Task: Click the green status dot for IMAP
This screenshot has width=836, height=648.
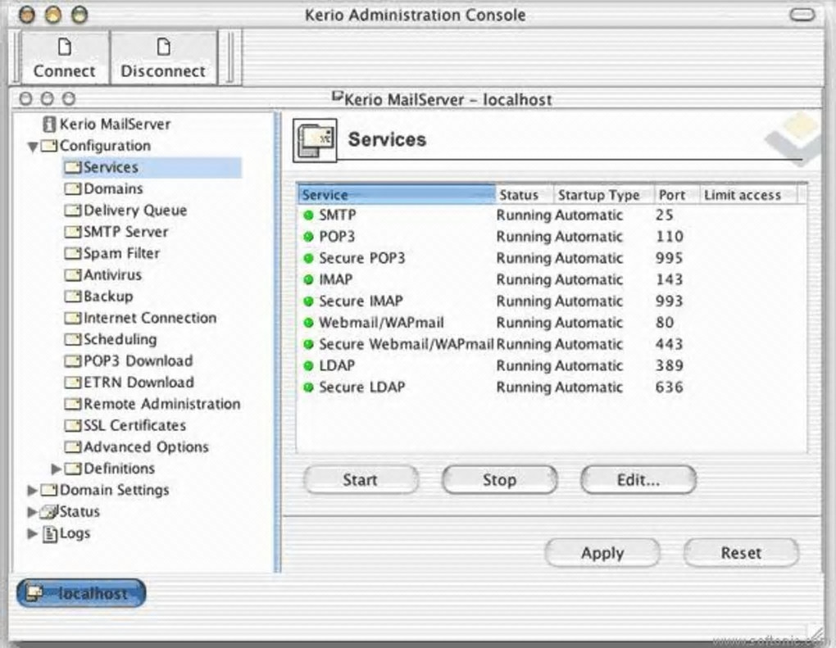Action: pos(308,280)
